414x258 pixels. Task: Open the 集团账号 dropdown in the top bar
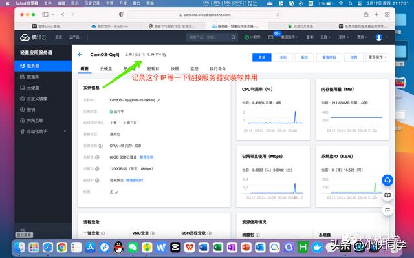click(290, 37)
